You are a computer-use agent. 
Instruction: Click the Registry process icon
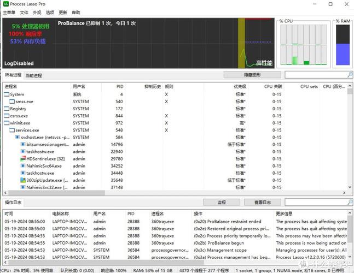point(7,109)
